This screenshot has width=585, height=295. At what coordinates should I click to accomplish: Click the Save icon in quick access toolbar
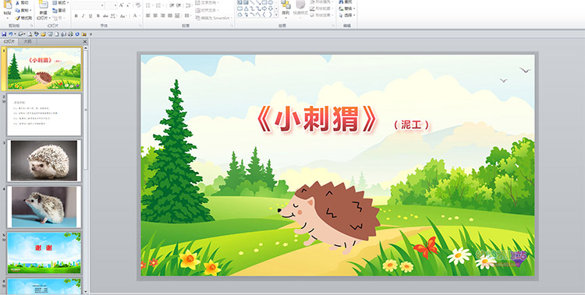point(4,34)
